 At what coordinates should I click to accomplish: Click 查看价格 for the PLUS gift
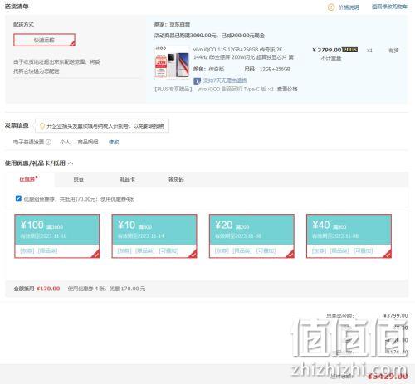pyautogui.click(x=287, y=89)
